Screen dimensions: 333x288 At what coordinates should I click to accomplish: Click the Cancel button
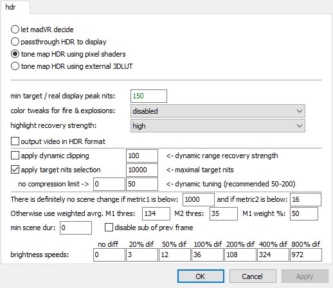click(253, 276)
